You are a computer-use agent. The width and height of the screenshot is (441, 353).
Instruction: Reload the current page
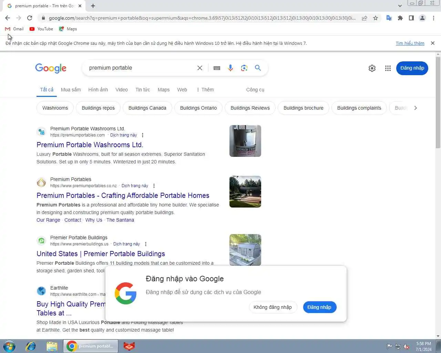coord(30,18)
